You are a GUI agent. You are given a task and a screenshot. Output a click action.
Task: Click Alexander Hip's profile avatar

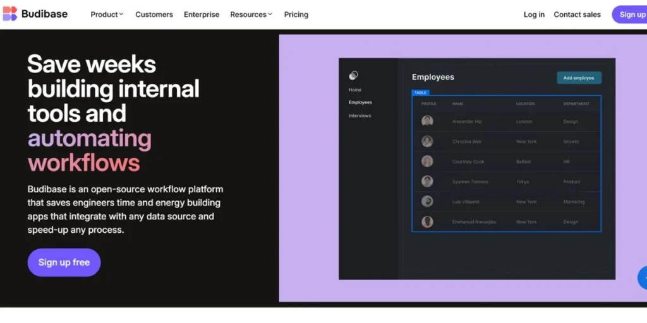(x=427, y=121)
